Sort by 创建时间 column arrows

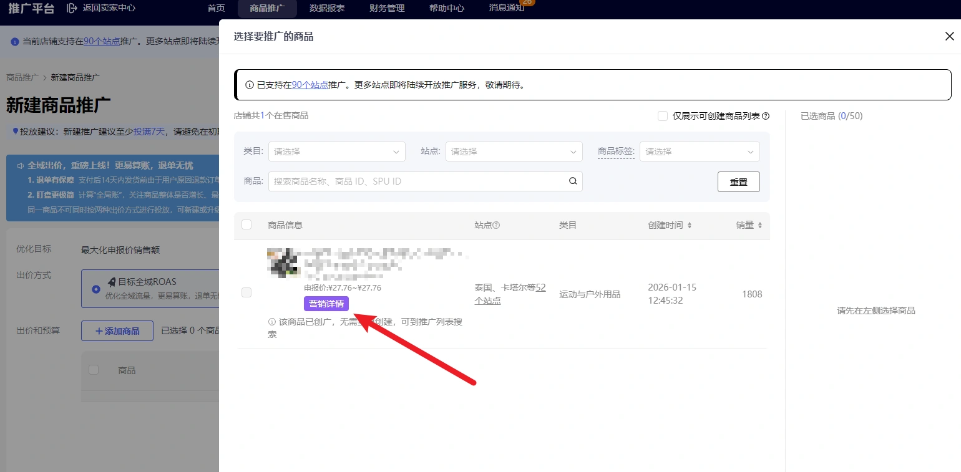pyautogui.click(x=690, y=226)
